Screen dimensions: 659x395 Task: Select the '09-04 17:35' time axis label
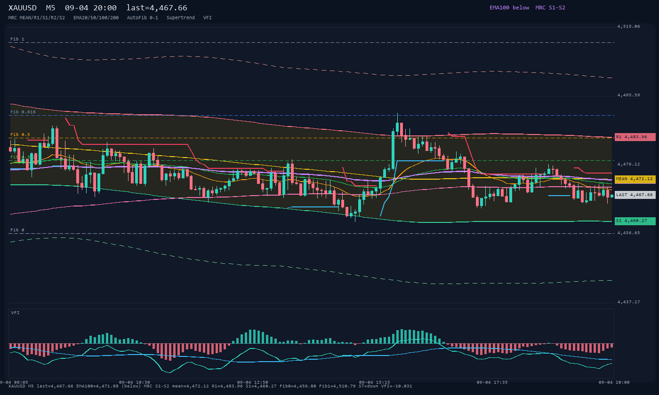tap(492, 382)
